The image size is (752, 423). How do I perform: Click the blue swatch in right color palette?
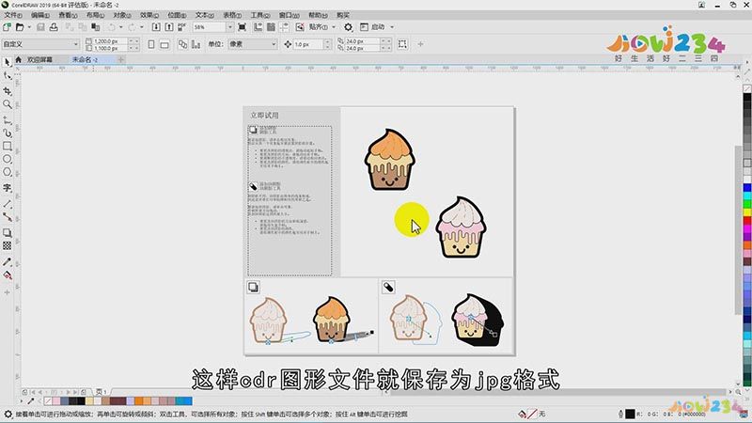(x=747, y=188)
